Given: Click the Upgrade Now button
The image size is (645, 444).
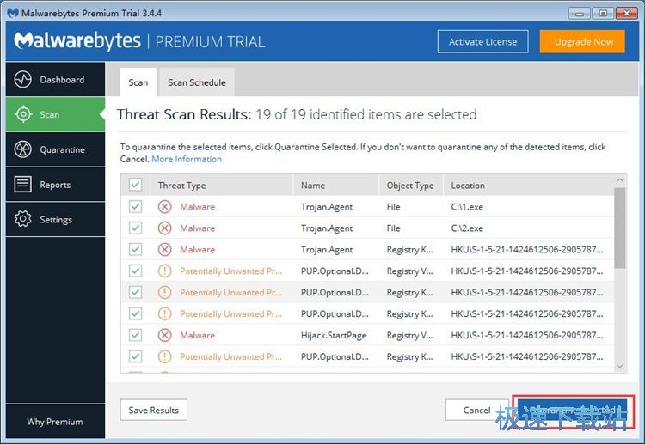Looking at the screenshot, I should tap(584, 41).
